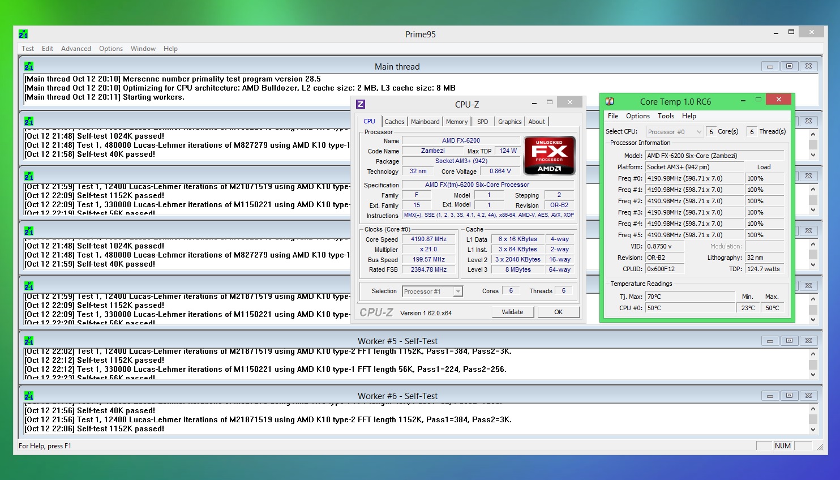
Task: Click the NUM indicator in Prime95 status bar
Action: pos(783,446)
